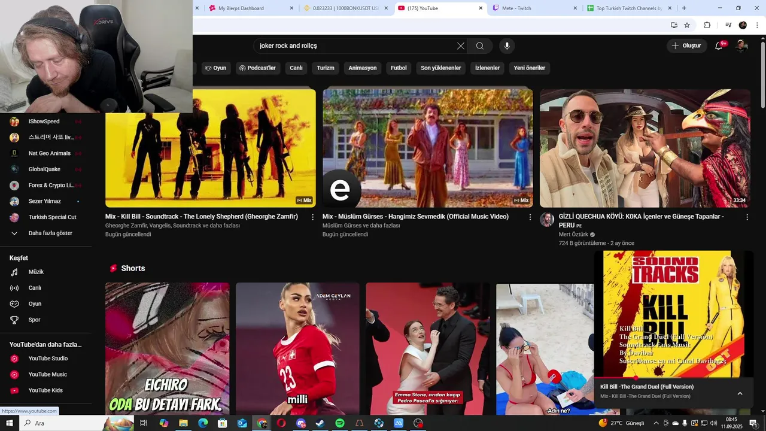This screenshot has width=766, height=431.
Task: Open YouTube Kids from sidebar
Action: [45, 390]
